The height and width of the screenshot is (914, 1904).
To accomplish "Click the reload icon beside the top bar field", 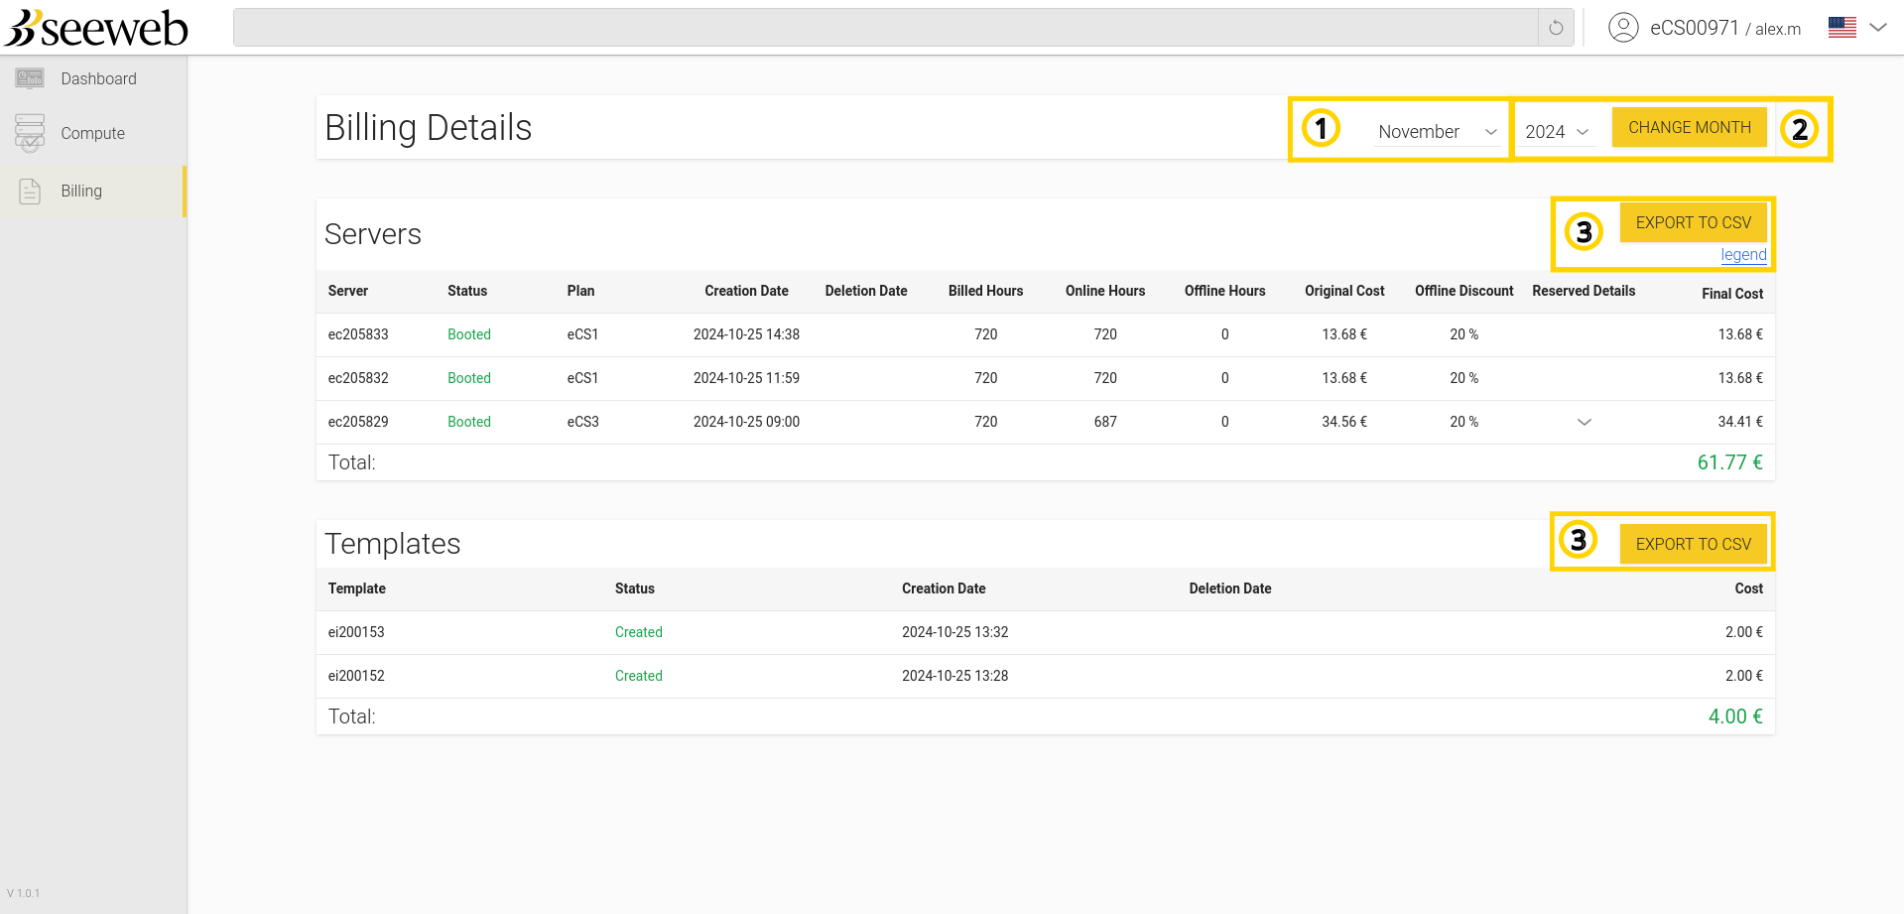I will [1556, 28].
